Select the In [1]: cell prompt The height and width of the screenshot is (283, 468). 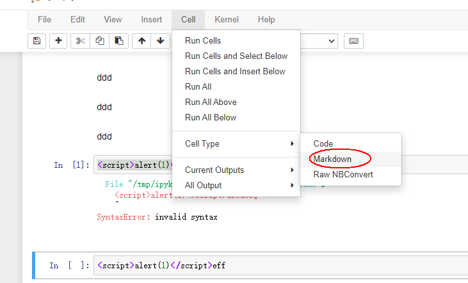[x=72, y=165]
